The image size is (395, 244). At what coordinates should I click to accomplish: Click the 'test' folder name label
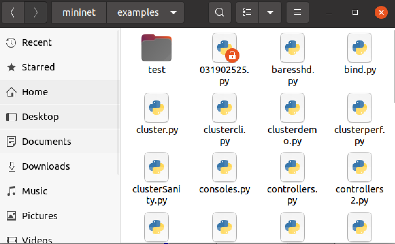(156, 70)
